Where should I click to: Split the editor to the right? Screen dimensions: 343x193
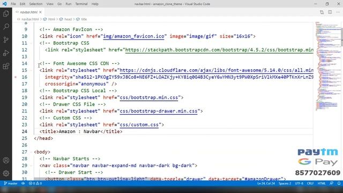click(330, 12)
